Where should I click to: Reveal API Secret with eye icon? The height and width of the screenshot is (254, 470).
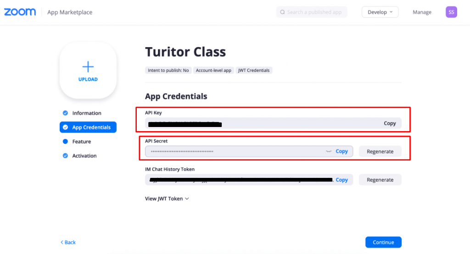(x=329, y=152)
